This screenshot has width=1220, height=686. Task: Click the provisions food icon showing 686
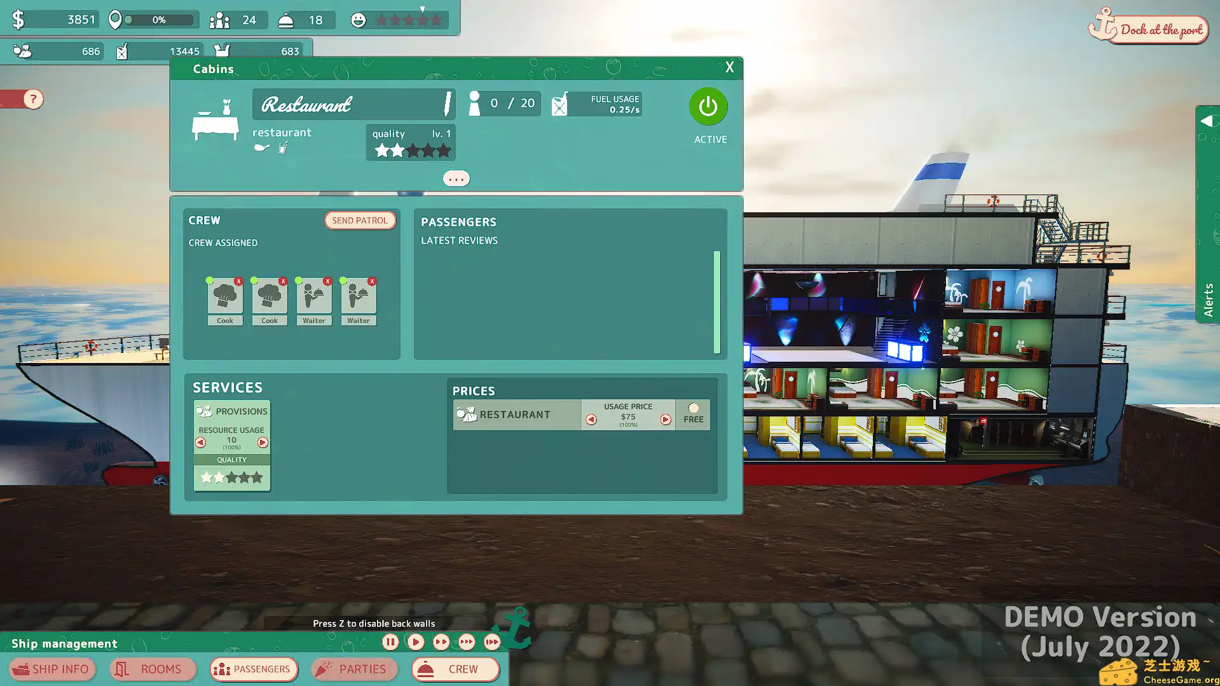pos(24,50)
